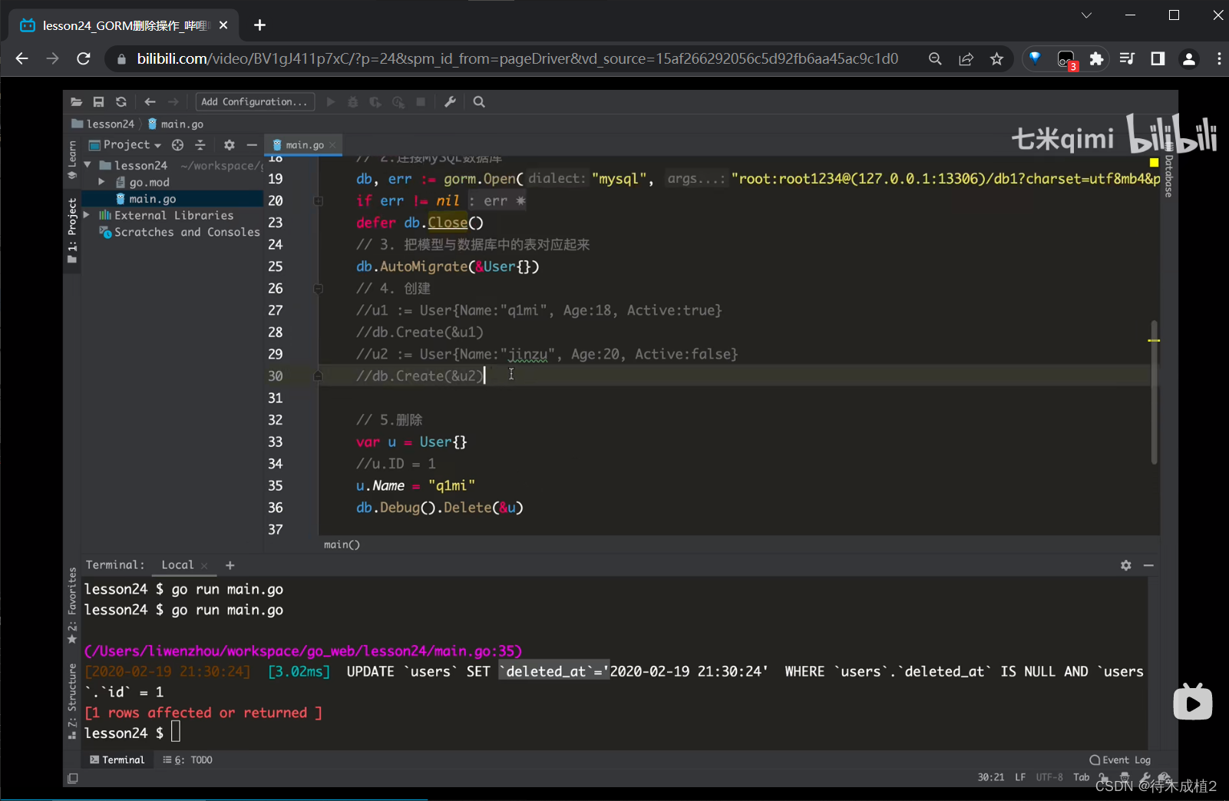The width and height of the screenshot is (1229, 801).
Task: Open terminal panel gear settings
Action: coord(1125,565)
